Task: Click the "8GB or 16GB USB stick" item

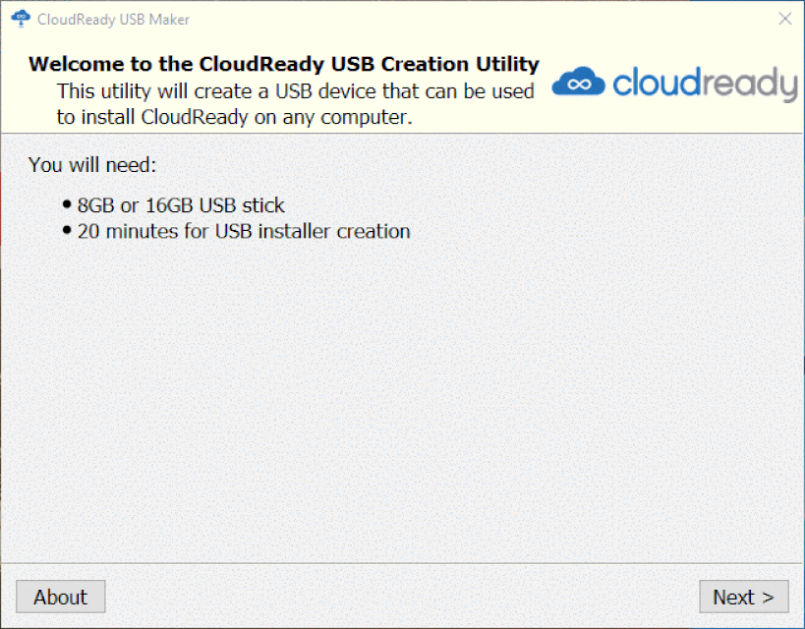Action: (x=181, y=205)
